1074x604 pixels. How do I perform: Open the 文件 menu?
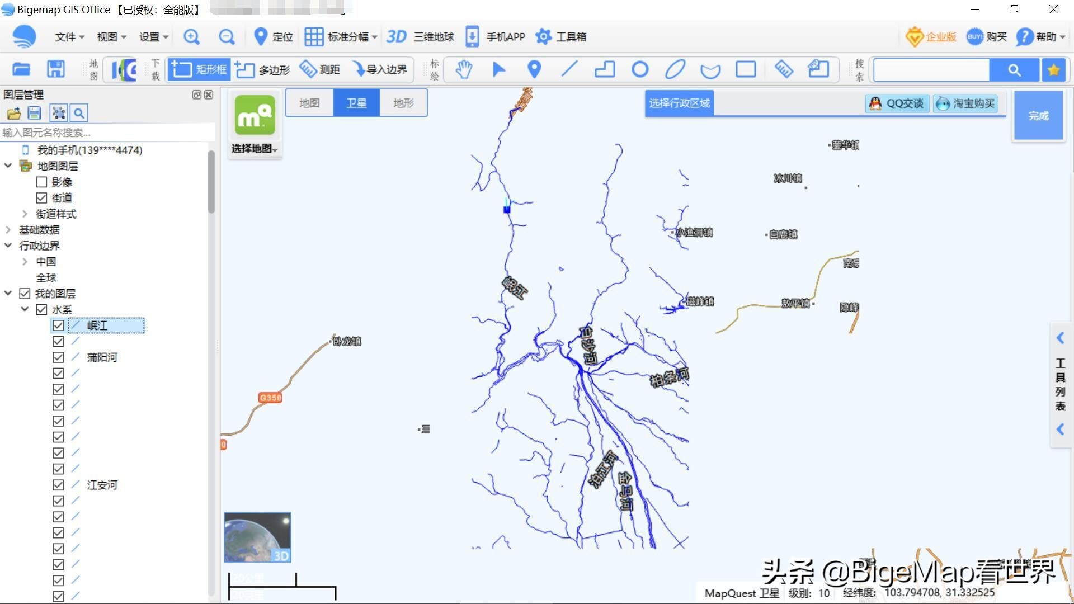click(65, 36)
